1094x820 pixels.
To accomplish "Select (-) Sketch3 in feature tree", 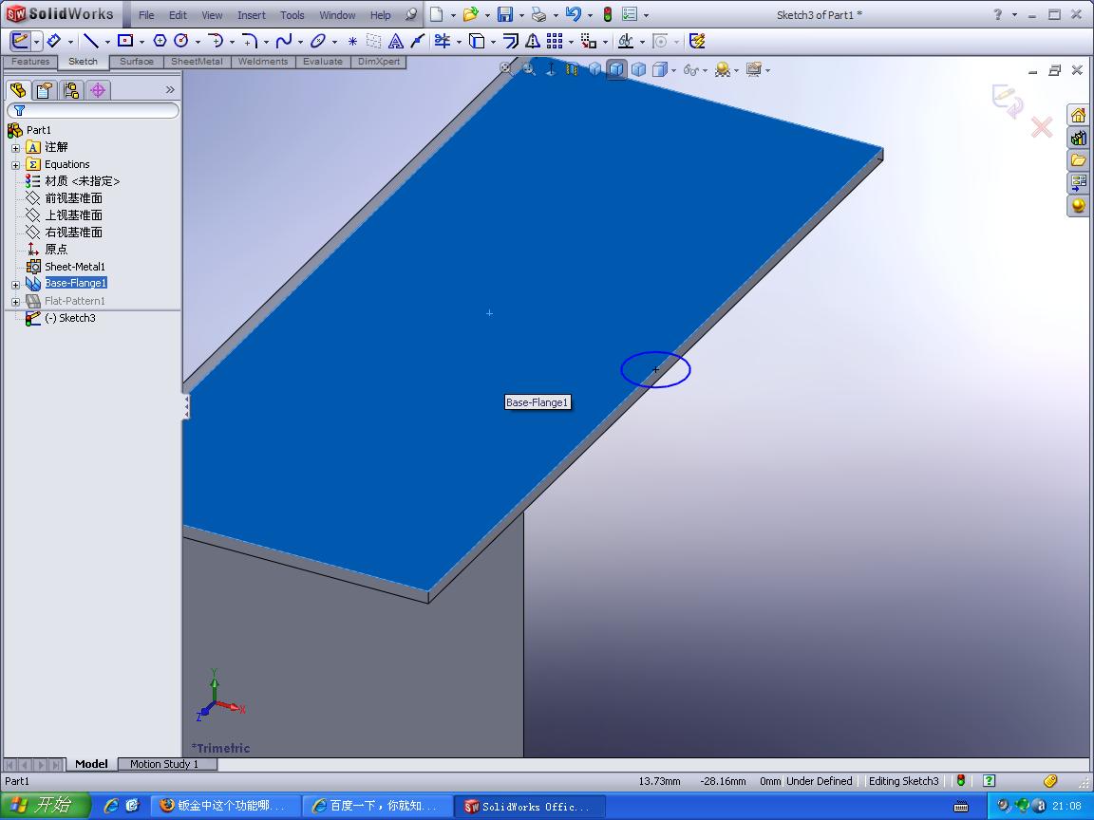I will [69, 318].
